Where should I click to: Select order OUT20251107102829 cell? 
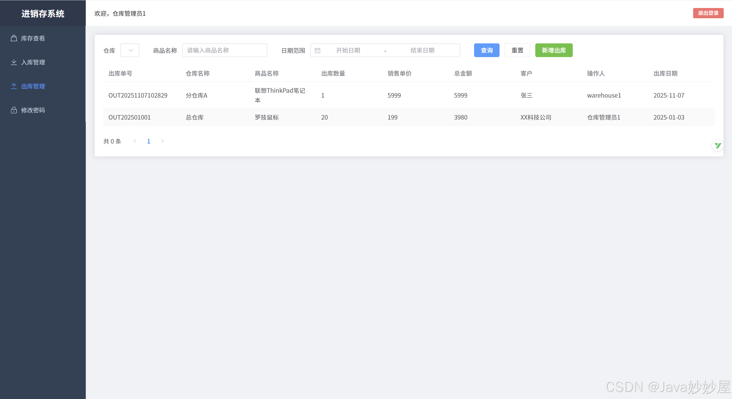[x=138, y=95]
